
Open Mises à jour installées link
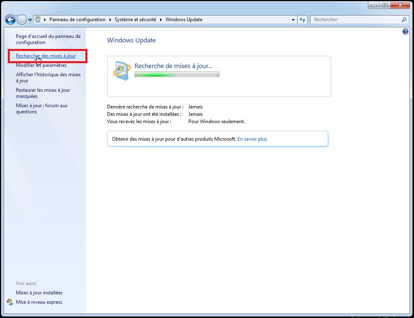click(39, 293)
